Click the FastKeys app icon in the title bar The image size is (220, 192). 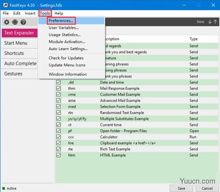click(5, 5)
